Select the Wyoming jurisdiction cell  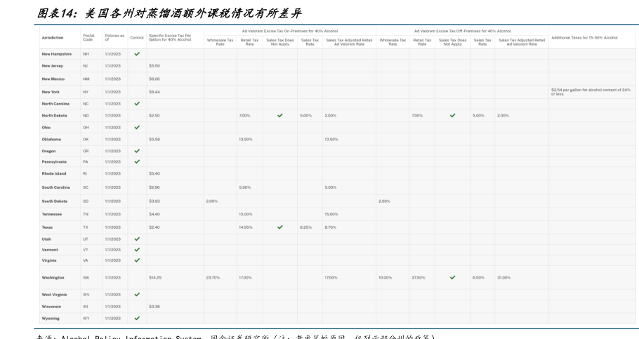click(51, 319)
